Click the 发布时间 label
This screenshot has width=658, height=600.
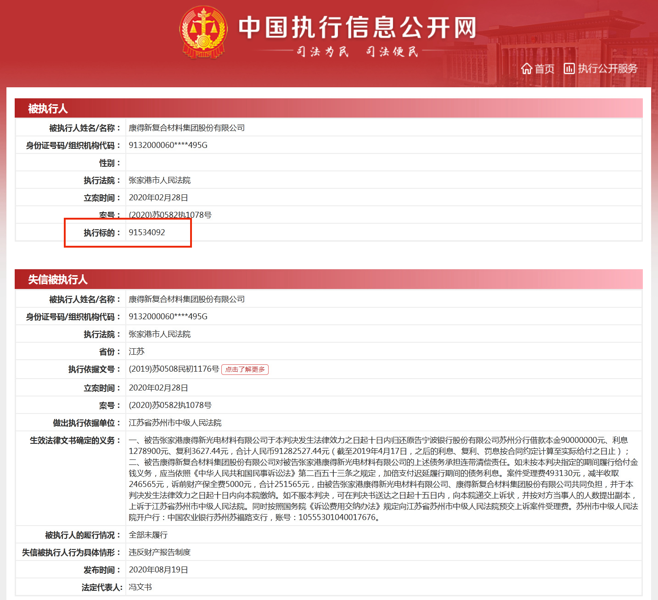click(x=102, y=570)
